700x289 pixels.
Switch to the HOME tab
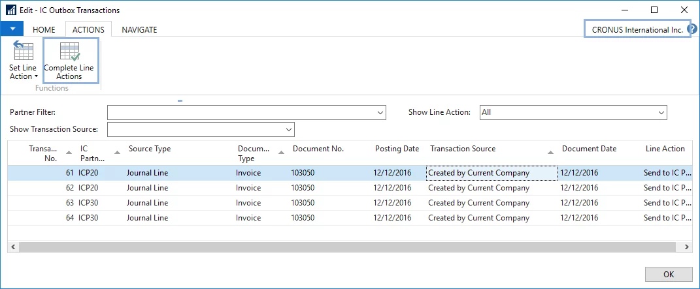[x=44, y=29]
